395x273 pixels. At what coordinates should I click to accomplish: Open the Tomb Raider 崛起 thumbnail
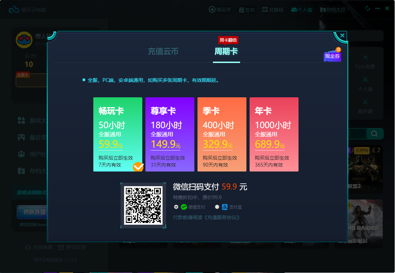pos(366,224)
